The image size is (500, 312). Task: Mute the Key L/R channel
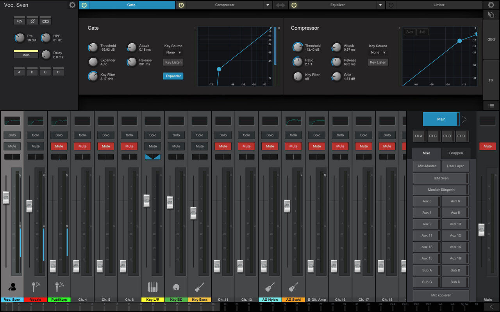[153, 146]
